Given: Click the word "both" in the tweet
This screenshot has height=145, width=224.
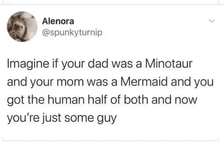Looking at the screenshot, I should pyautogui.click(x=136, y=100).
